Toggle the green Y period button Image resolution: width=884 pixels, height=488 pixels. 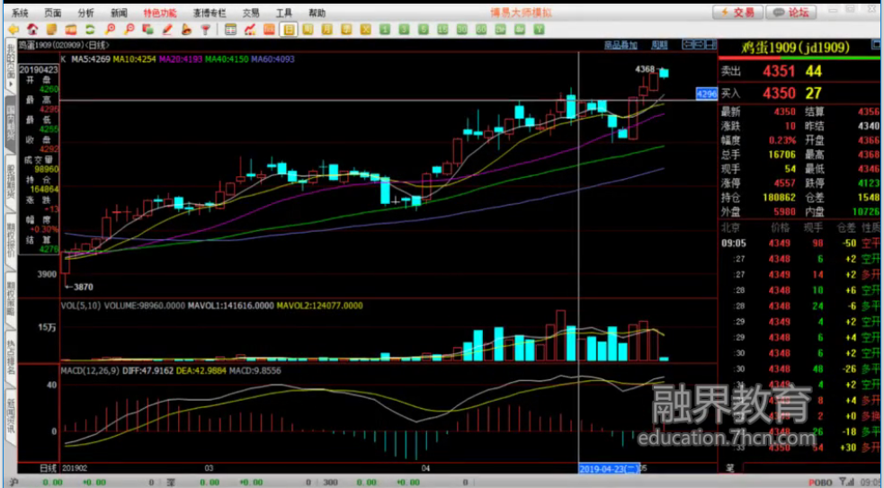click(x=539, y=29)
